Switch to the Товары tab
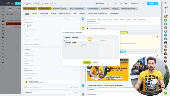 (34, 13)
